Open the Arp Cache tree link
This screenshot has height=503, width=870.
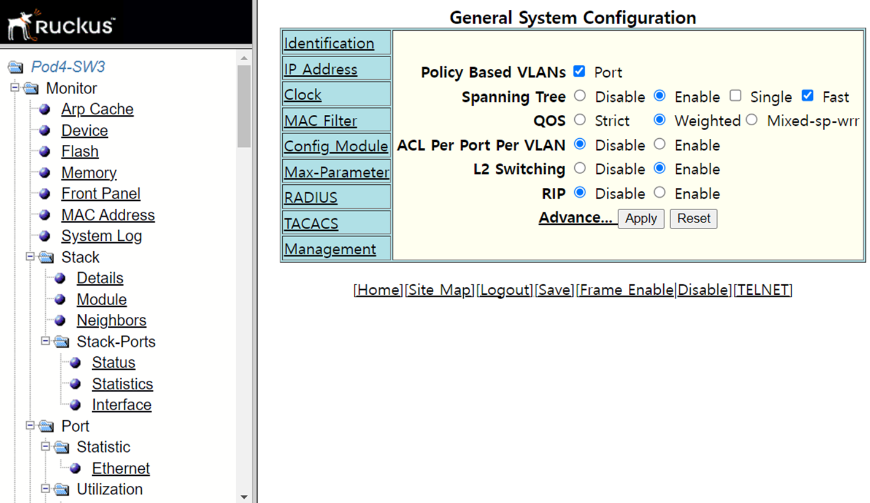coord(97,109)
